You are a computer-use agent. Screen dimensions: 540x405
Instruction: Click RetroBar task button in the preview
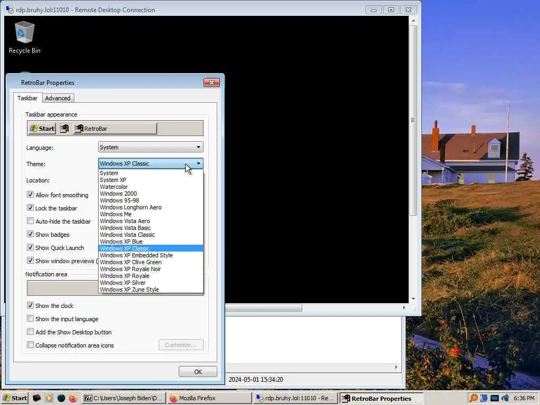(115, 129)
